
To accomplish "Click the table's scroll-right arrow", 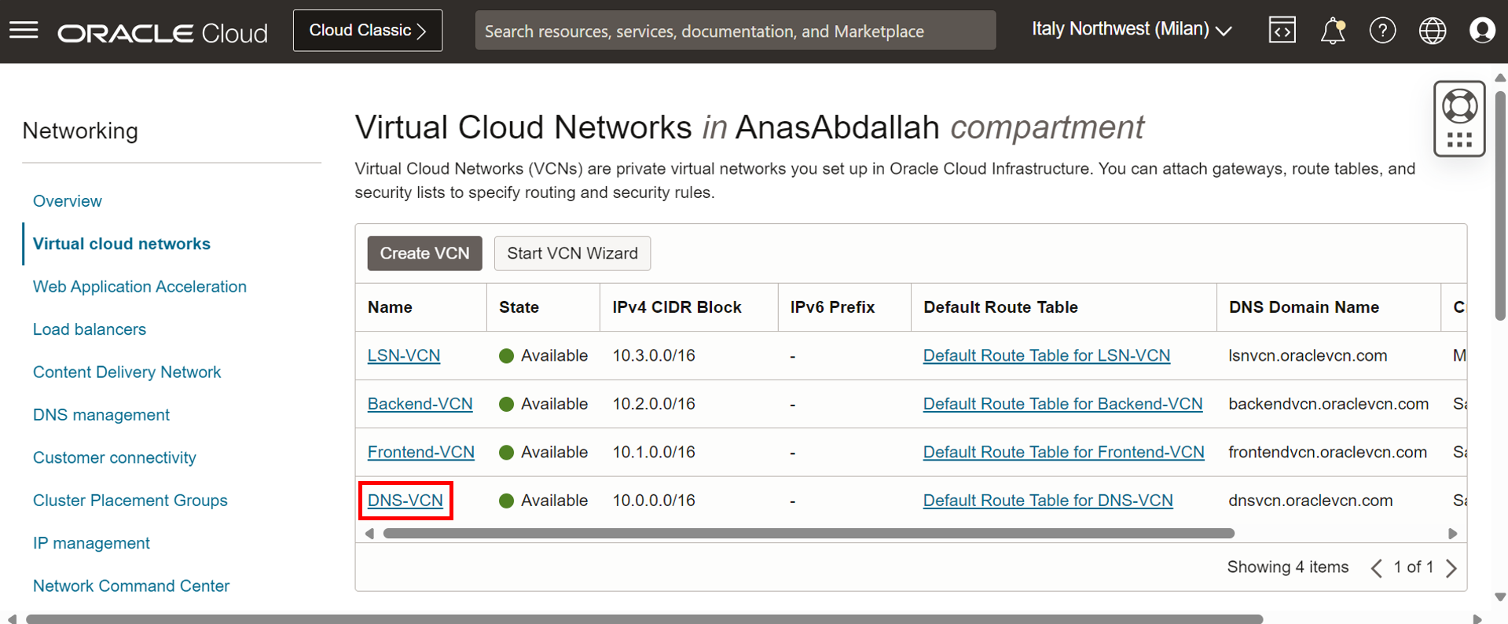I will tap(1453, 534).
